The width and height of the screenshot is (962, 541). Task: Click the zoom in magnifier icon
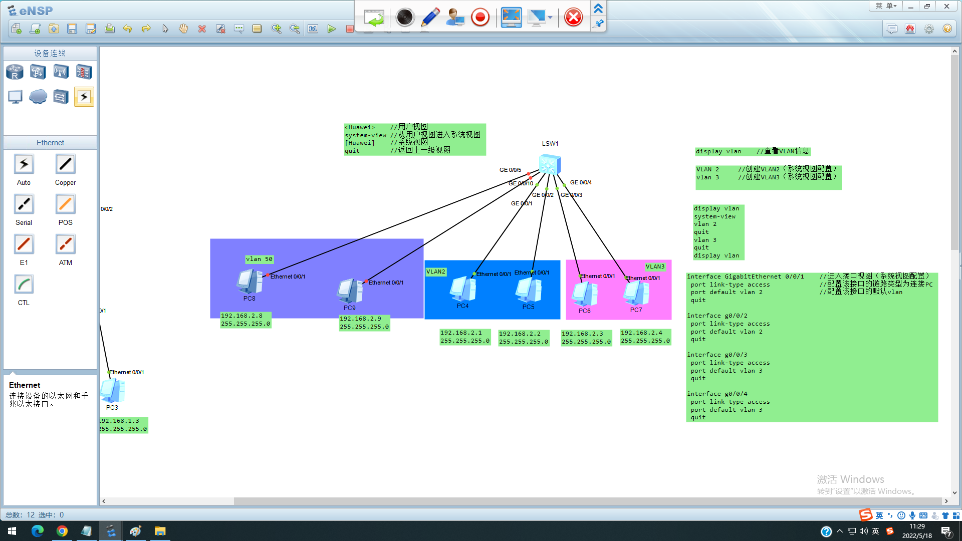(x=276, y=29)
